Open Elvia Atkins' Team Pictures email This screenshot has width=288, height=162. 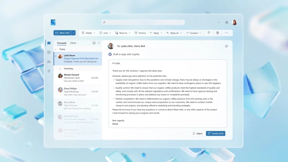[78, 105]
